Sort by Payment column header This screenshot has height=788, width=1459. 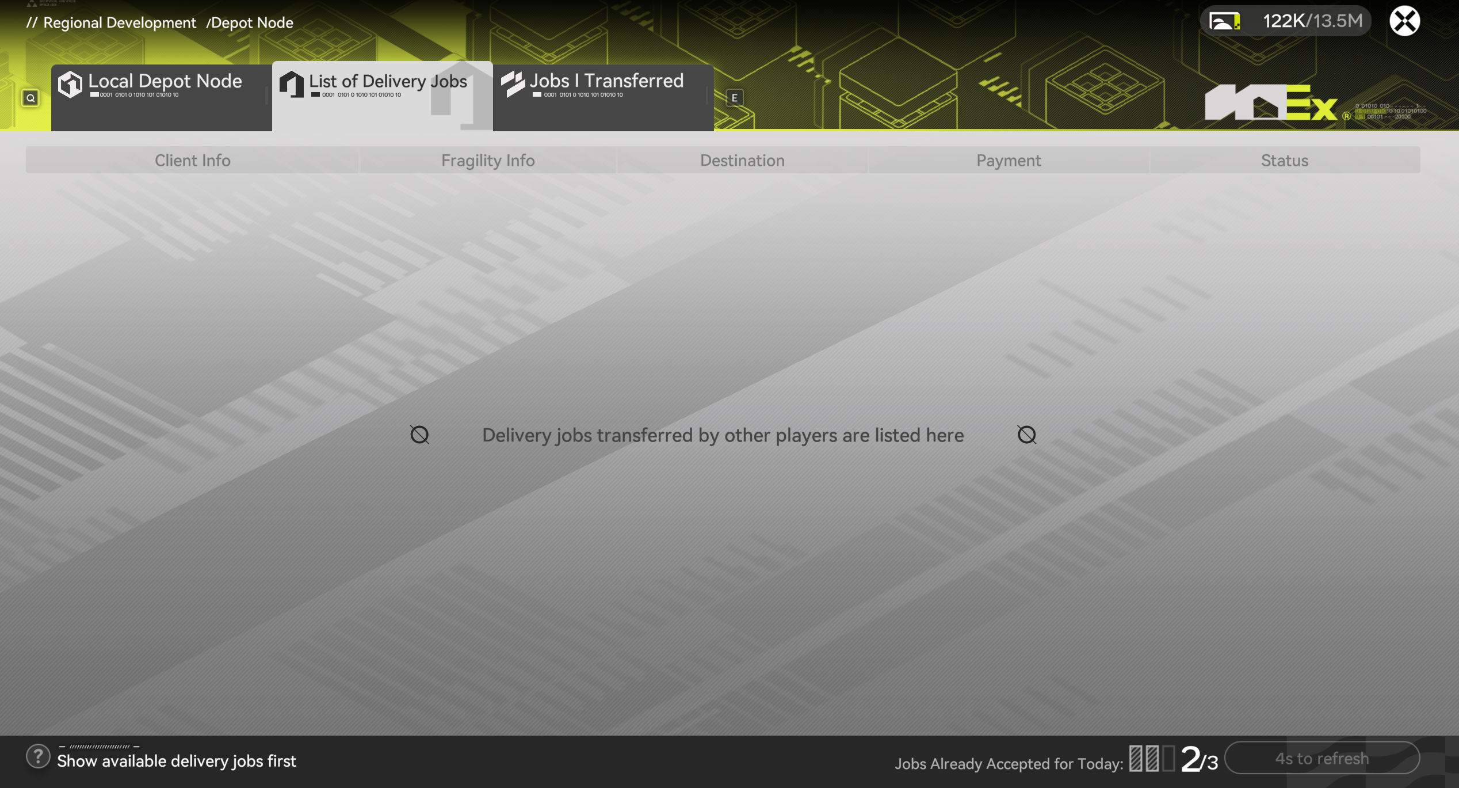point(1008,160)
